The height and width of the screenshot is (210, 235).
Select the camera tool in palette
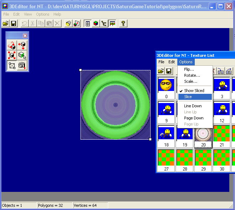(x=22, y=65)
